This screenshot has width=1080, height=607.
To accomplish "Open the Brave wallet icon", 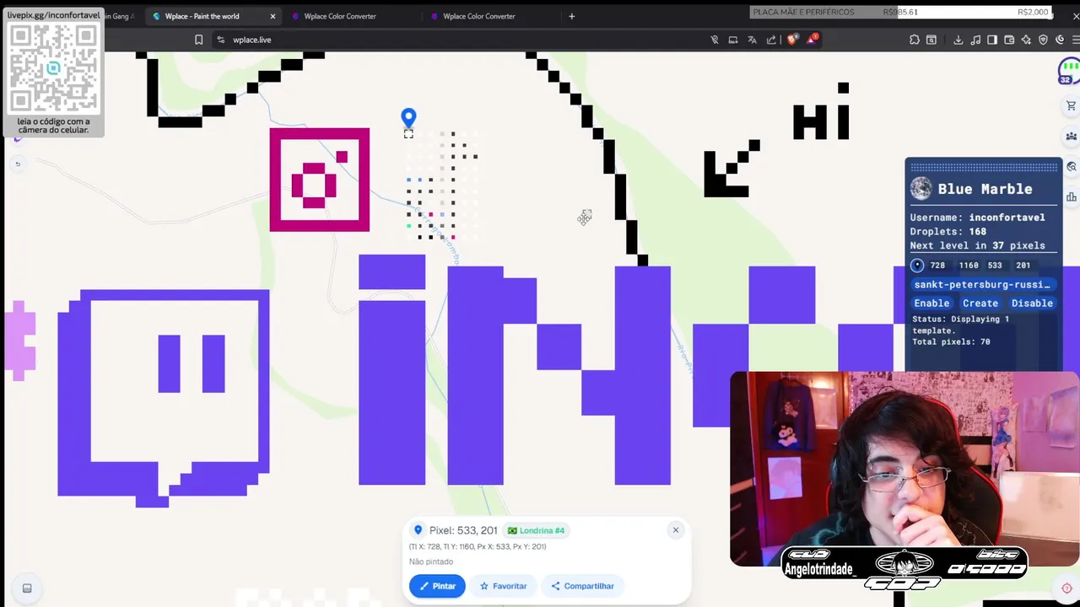I will (x=1009, y=40).
